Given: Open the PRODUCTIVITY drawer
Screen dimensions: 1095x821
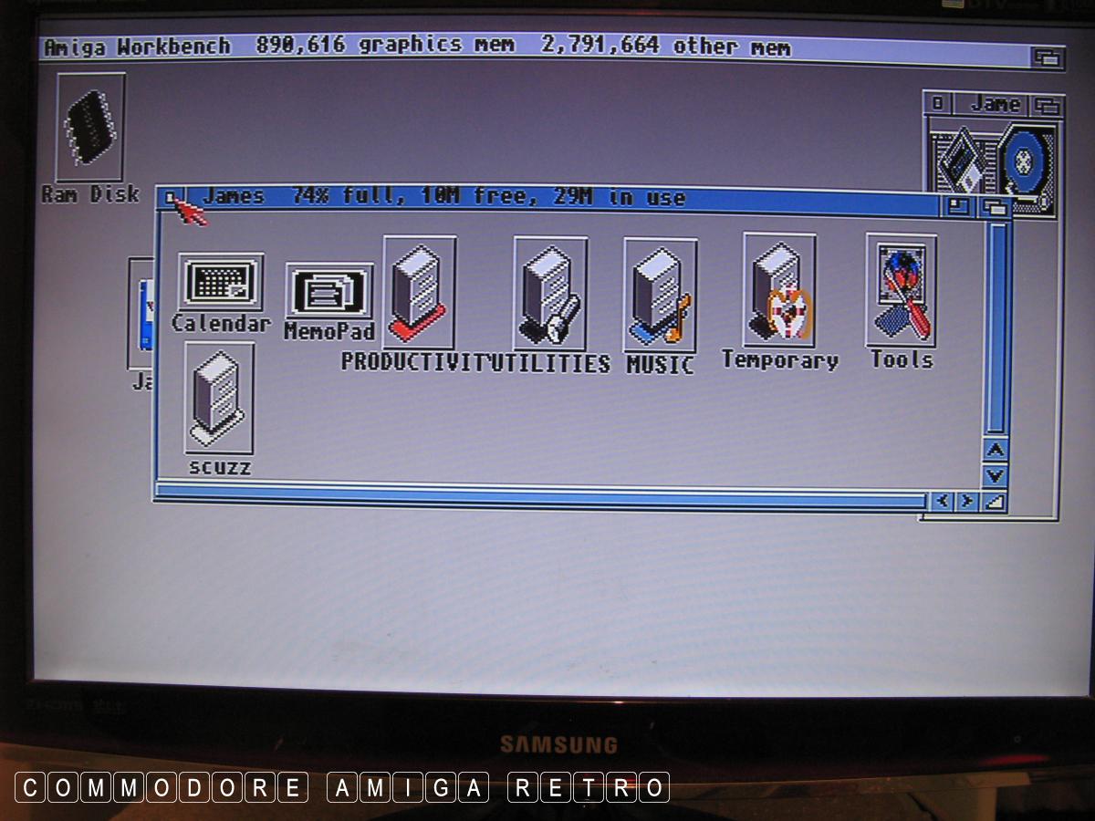Looking at the screenshot, I should [419, 292].
